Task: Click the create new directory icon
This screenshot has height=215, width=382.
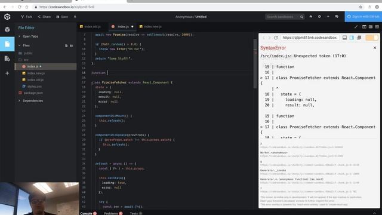Action: pyautogui.click(x=72, y=45)
